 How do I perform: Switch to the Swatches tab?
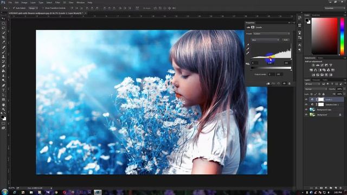click(x=316, y=15)
